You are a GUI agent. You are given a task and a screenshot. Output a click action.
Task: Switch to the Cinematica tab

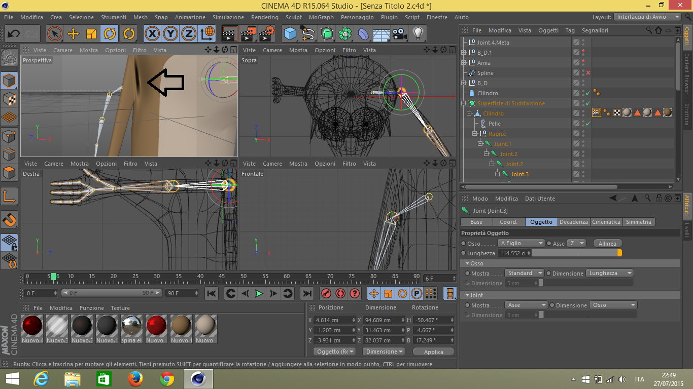point(606,222)
